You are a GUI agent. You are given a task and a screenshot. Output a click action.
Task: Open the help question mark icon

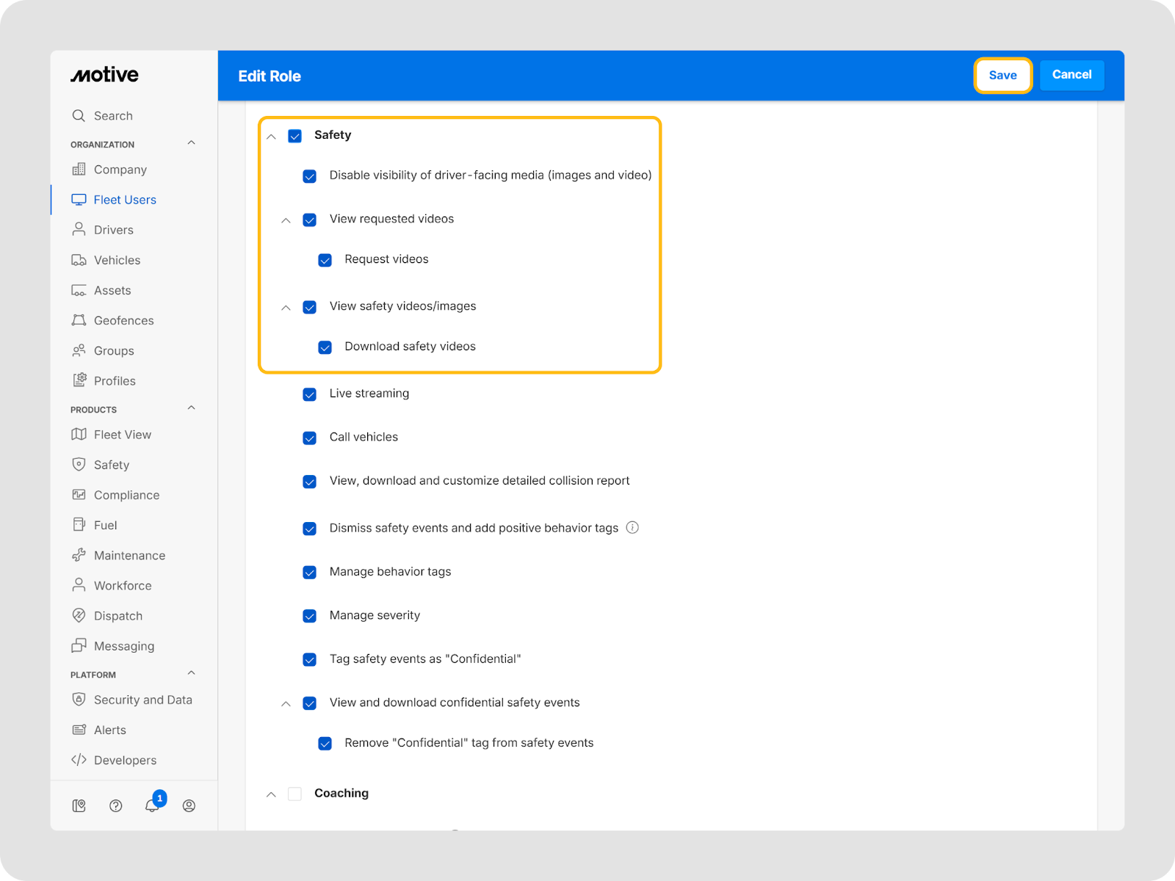coord(115,806)
